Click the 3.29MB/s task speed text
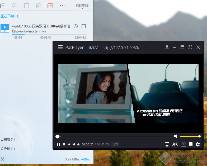Viewport: 207px width, 166px height. pyautogui.click(x=81, y=37)
